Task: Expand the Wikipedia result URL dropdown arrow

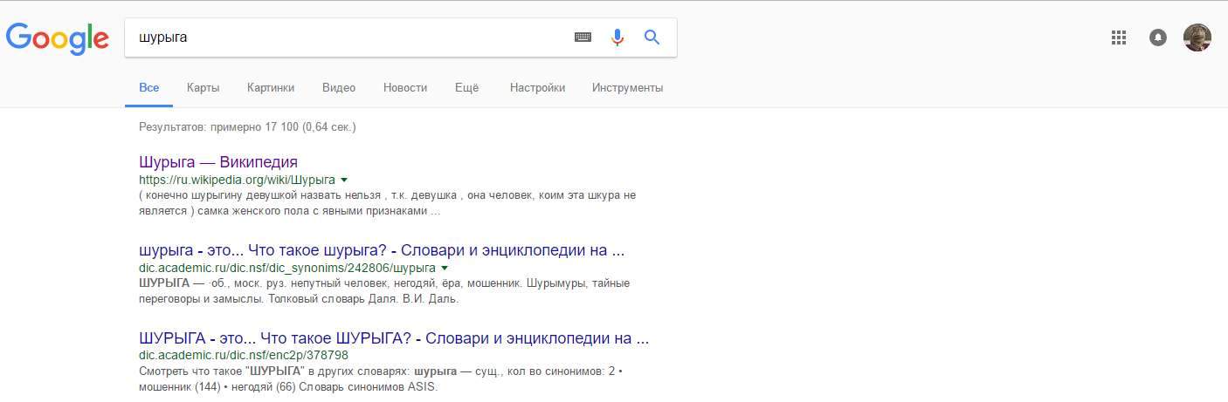Action: coord(344,180)
